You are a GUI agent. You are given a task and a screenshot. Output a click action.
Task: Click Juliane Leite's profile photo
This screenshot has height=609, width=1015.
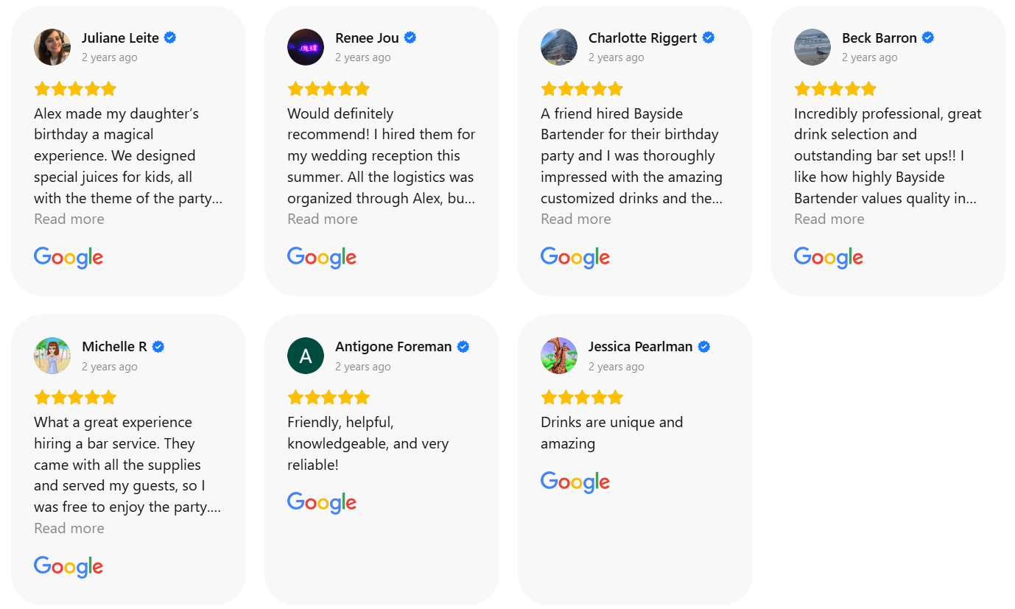52,47
